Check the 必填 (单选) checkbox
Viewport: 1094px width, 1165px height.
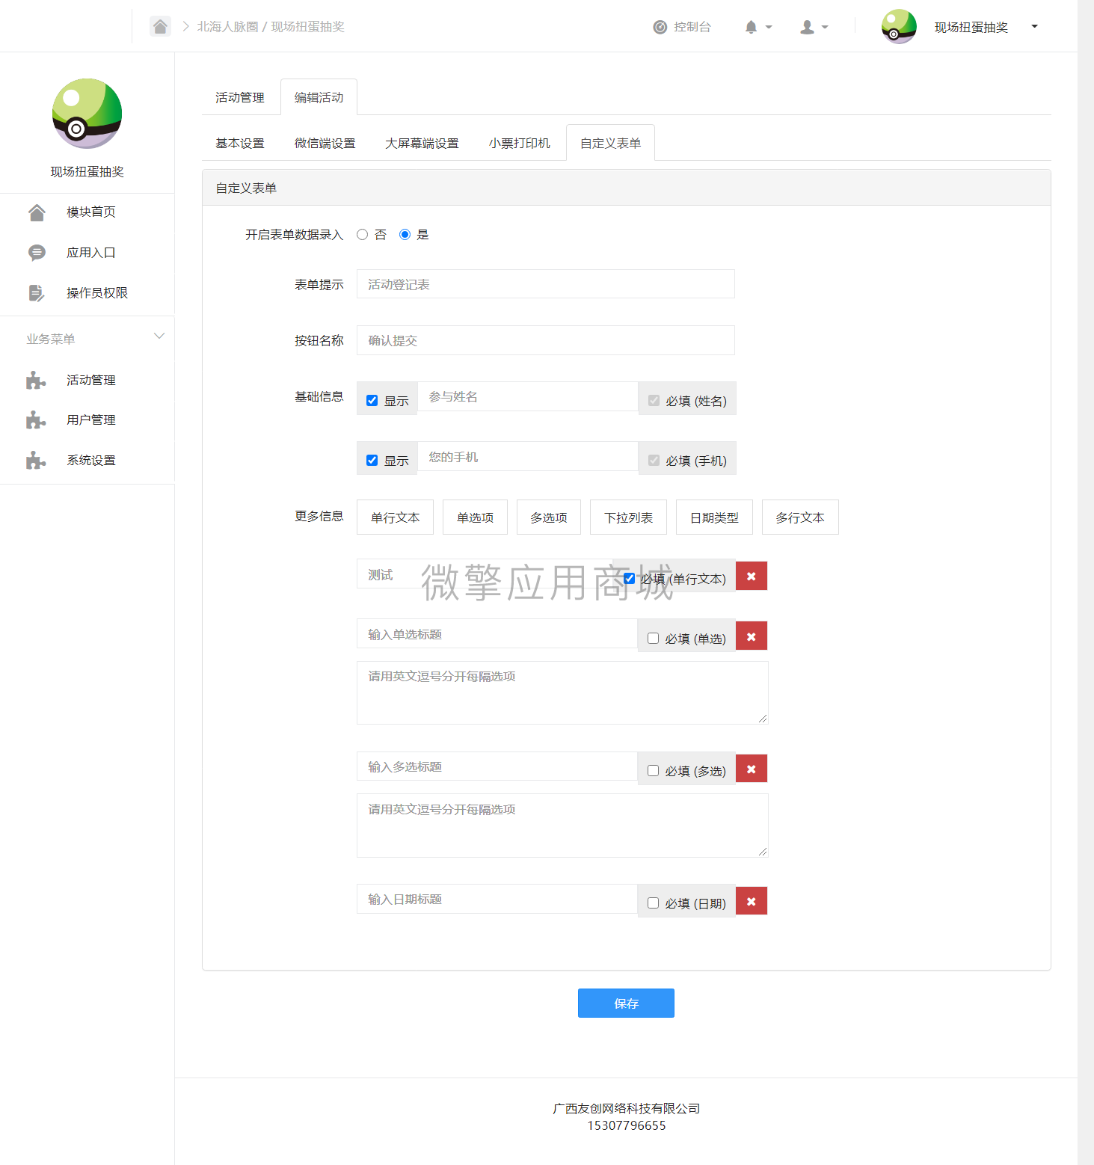click(x=654, y=639)
